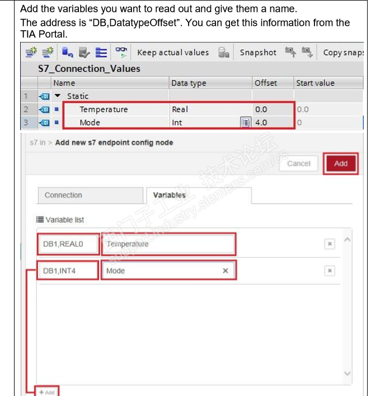Click the Mode variable name field
The image size is (385, 396).
(x=168, y=271)
